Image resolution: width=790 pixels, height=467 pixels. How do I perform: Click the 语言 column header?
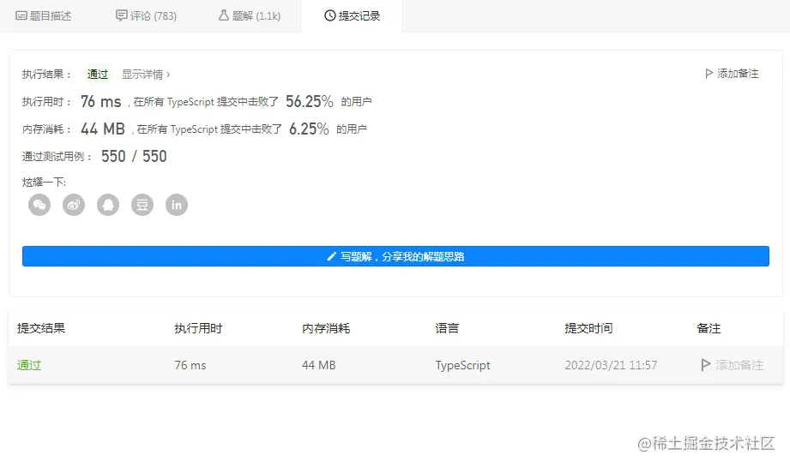[x=448, y=328]
